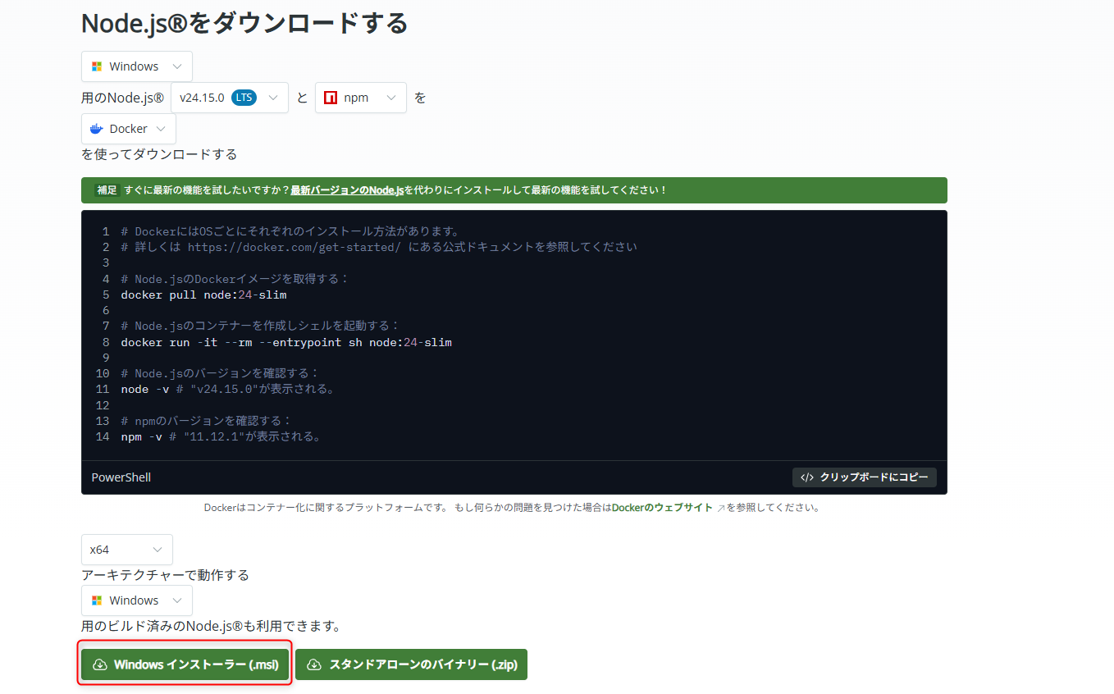Viewport: 1114px width, 694px height.
Task: Open the 最新バージョンのNode.js link
Action: [x=347, y=190]
